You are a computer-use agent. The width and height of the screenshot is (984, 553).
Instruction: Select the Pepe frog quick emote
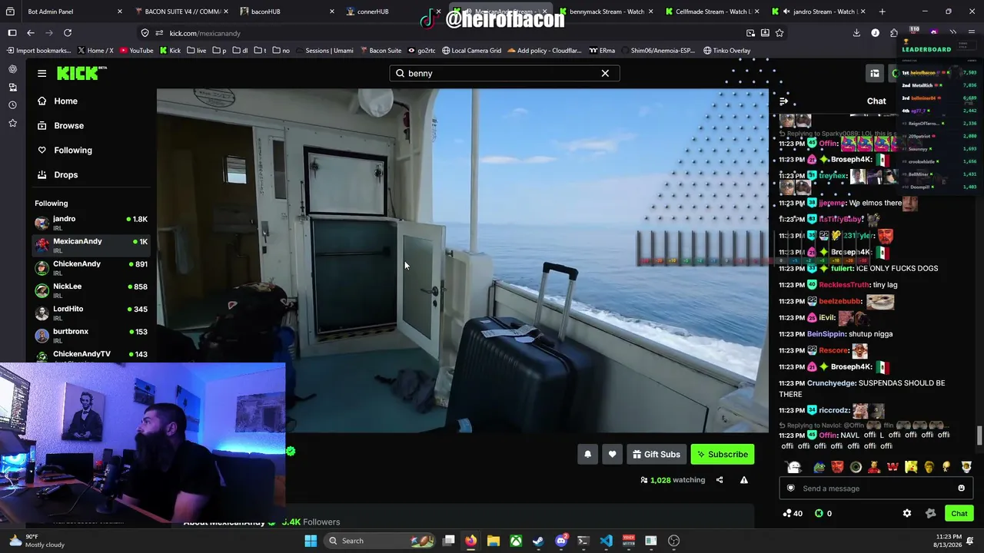(819, 467)
